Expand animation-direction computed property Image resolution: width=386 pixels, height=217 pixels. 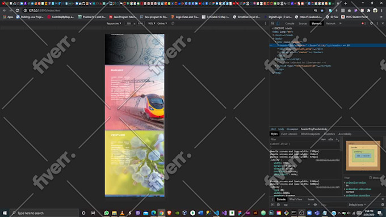345,189
